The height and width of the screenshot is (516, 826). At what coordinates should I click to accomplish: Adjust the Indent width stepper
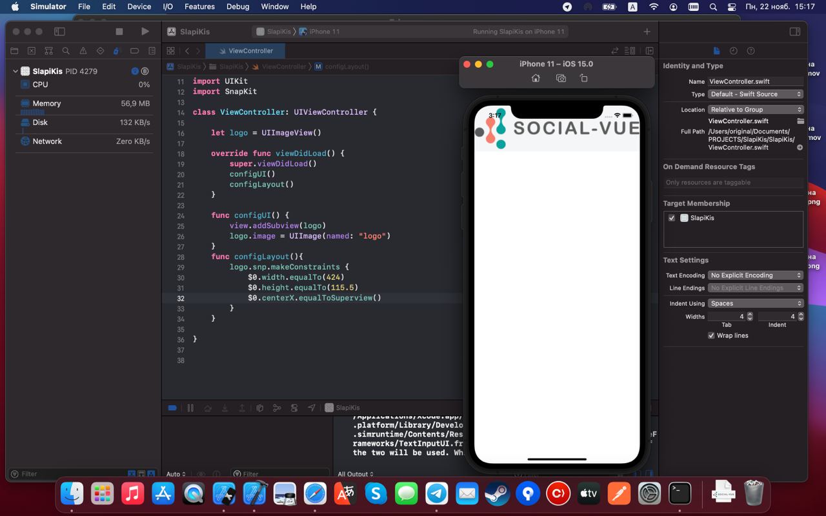801,317
